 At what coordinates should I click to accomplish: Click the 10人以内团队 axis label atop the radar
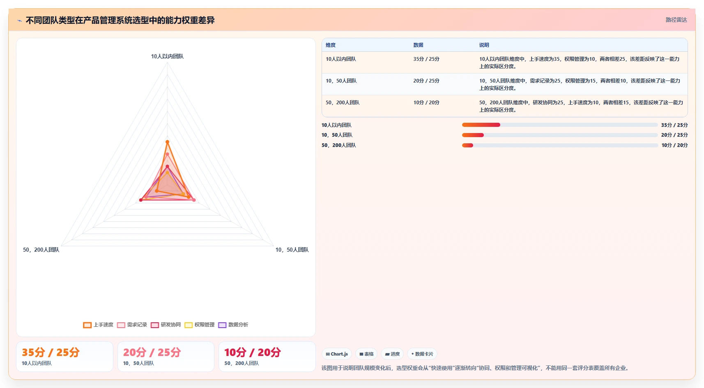pos(167,56)
